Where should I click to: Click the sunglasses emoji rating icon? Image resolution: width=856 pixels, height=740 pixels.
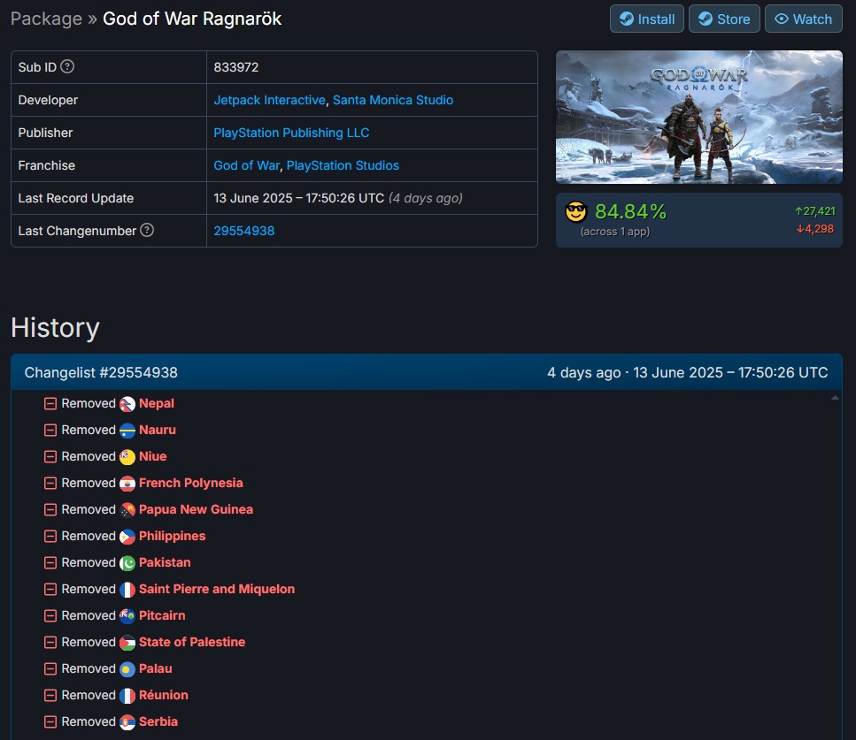[576, 211]
